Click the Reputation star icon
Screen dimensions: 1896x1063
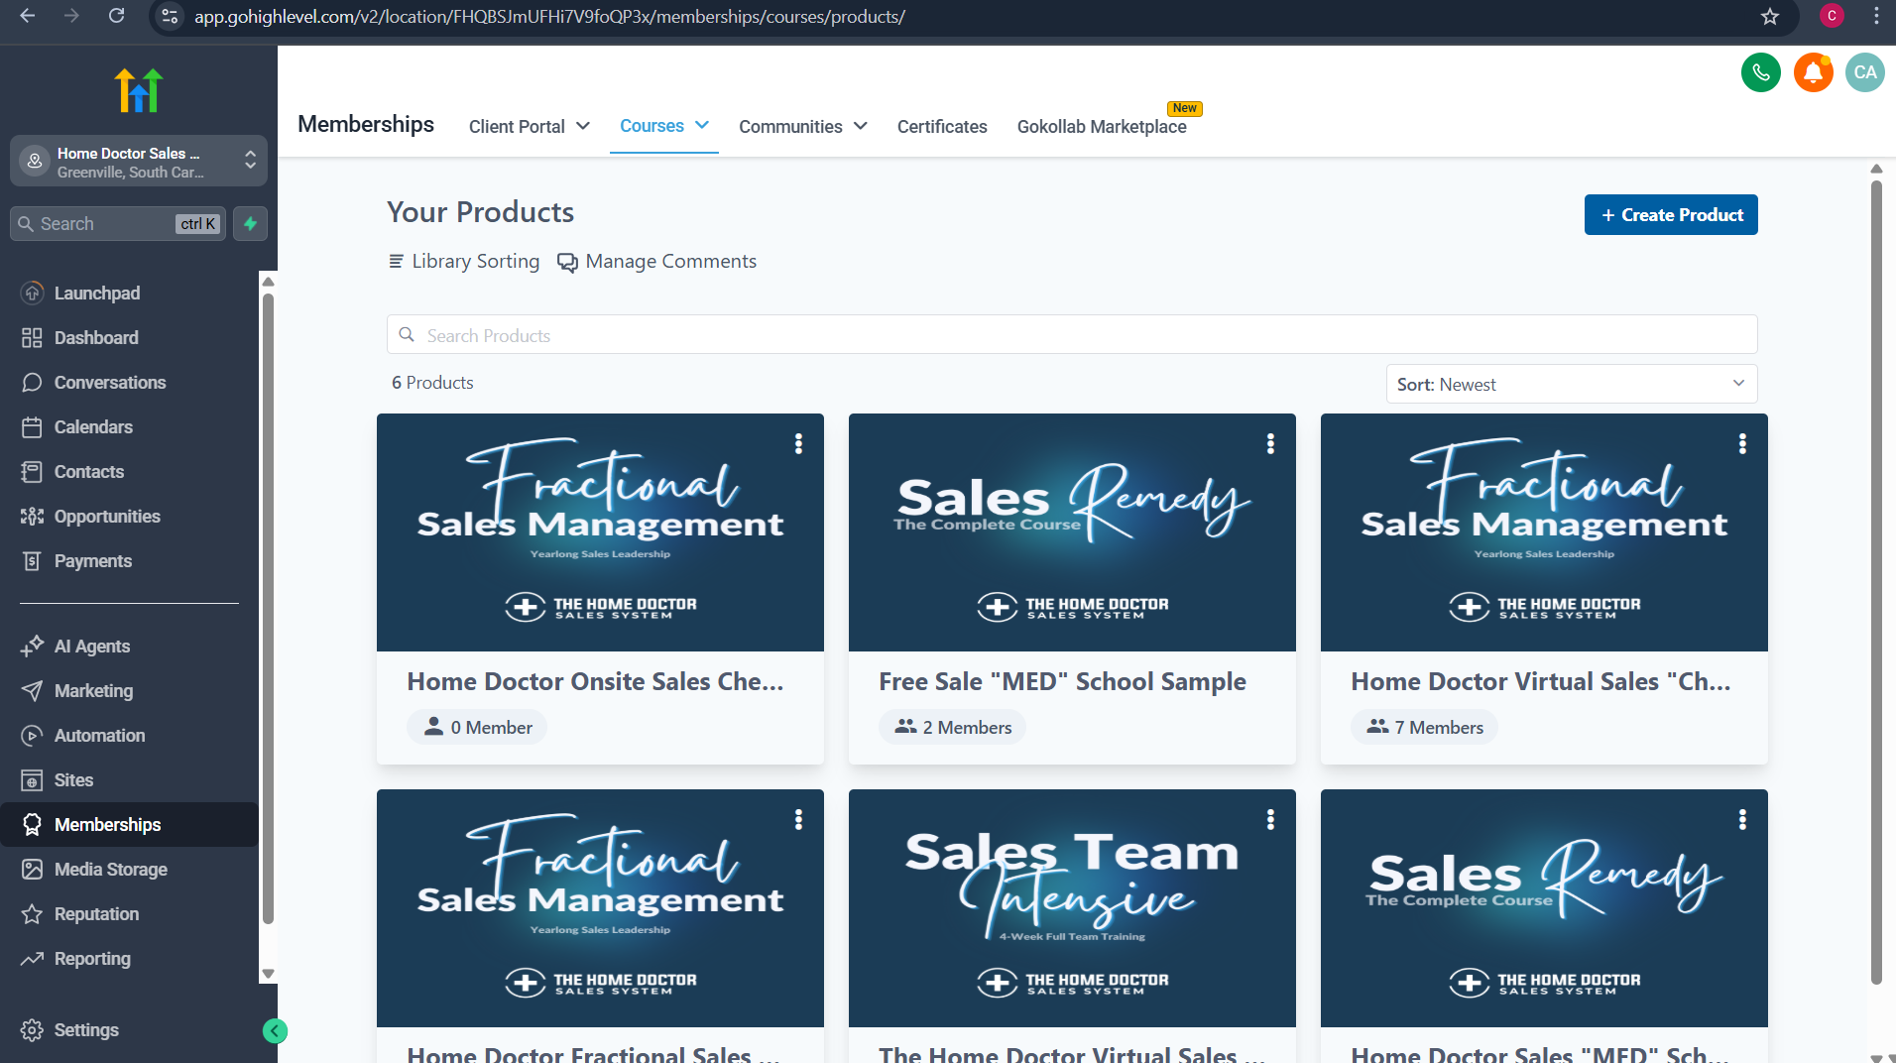(33, 914)
